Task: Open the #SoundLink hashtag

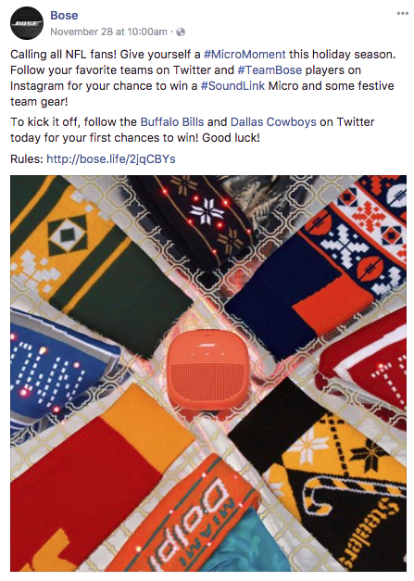Action: coord(232,86)
